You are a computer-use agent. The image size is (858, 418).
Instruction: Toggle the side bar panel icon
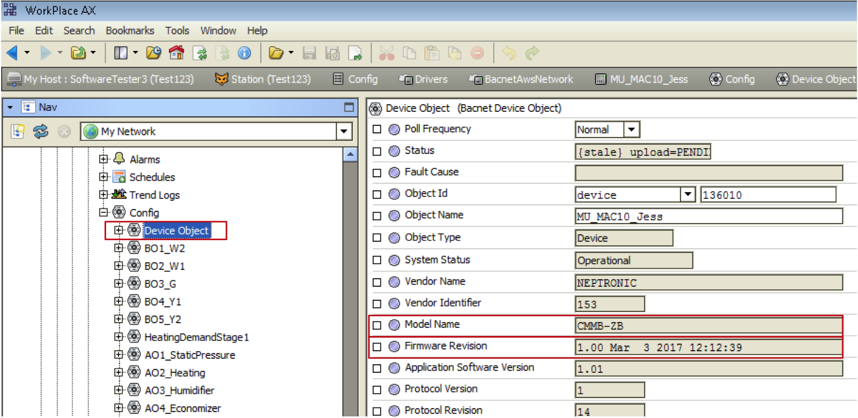121,53
